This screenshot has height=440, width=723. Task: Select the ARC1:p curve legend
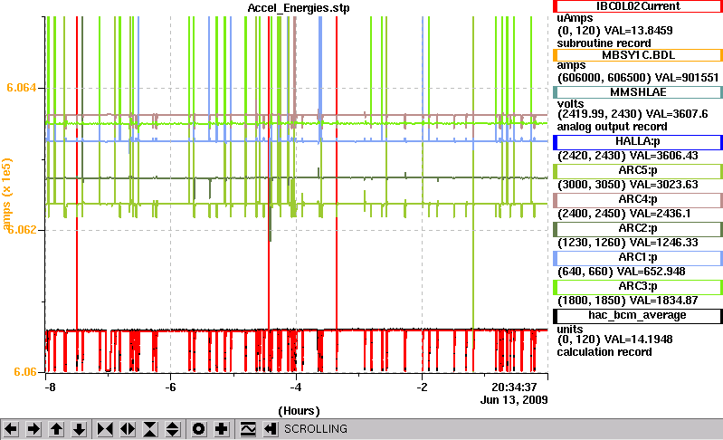pyautogui.click(x=638, y=258)
